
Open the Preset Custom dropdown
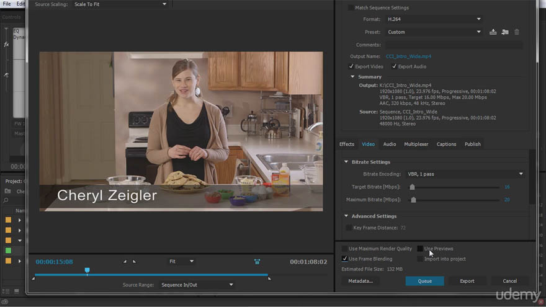tap(434, 32)
